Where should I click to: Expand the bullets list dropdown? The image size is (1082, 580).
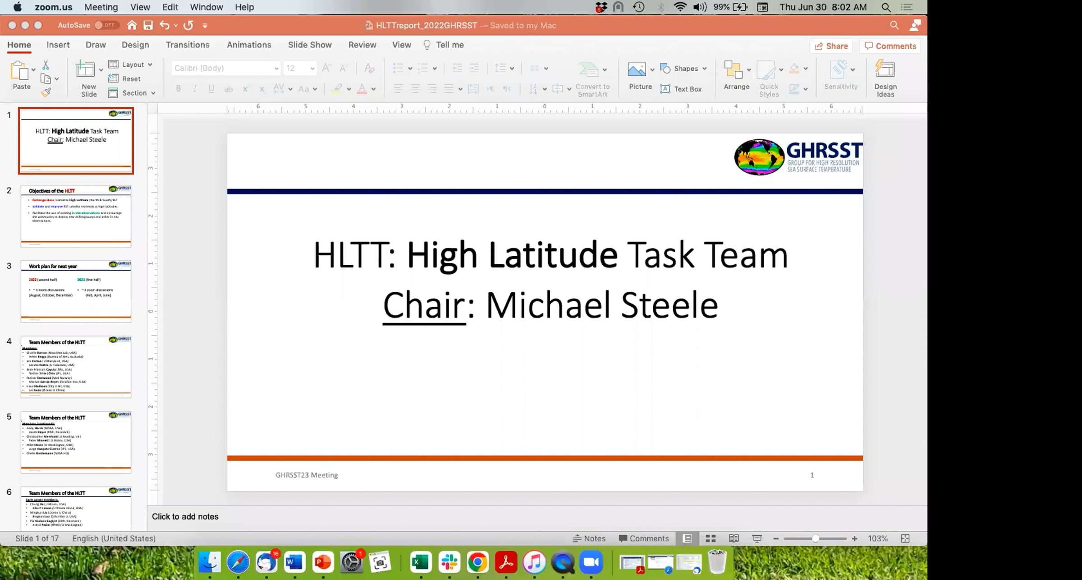[x=410, y=69]
